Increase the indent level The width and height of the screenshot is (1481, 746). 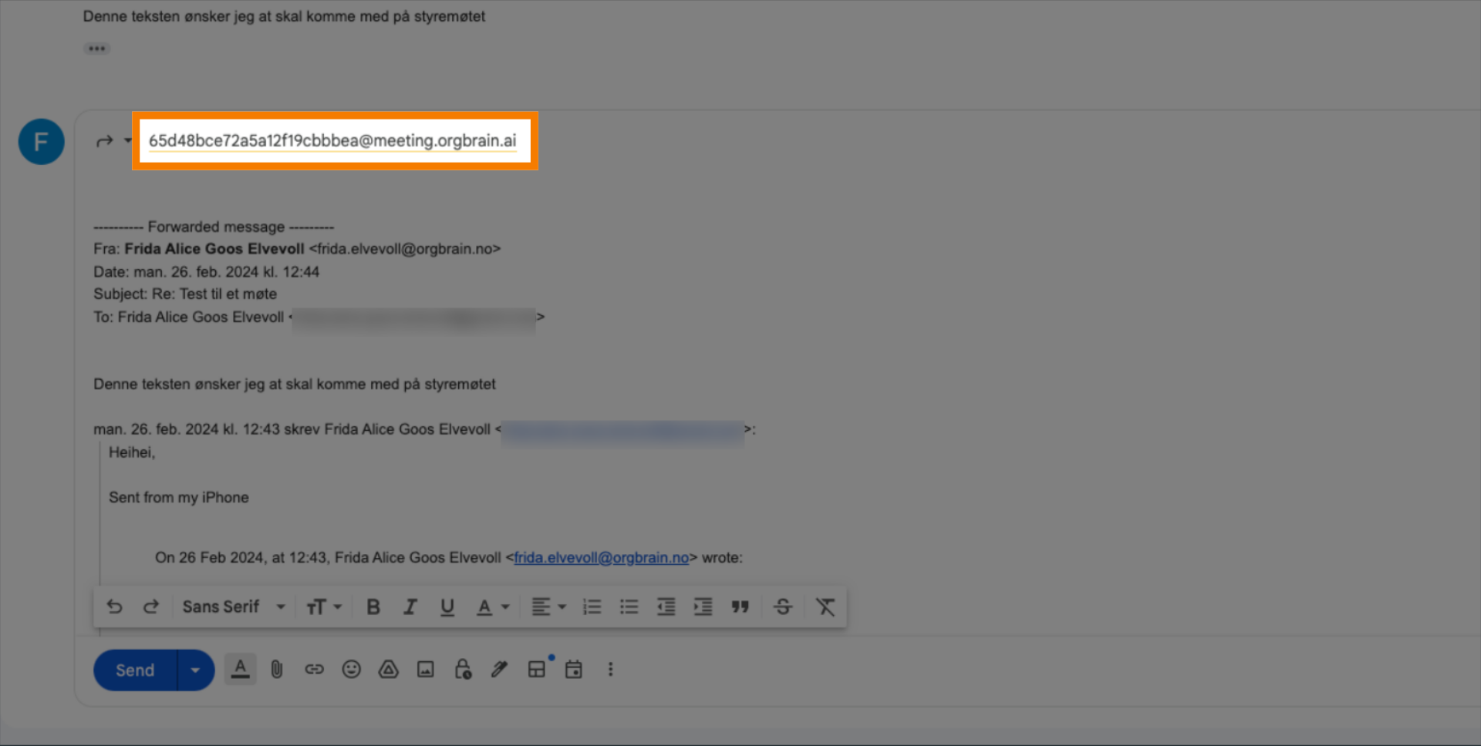(703, 607)
